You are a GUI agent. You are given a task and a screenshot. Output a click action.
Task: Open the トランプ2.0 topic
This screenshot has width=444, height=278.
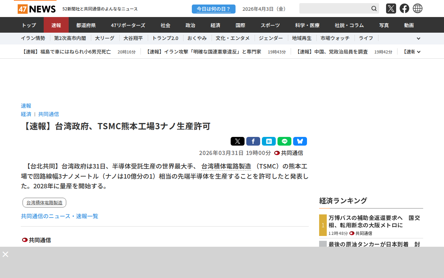(x=165, y=38)
